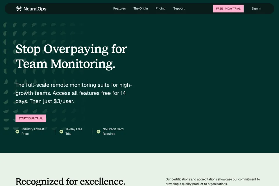Open the Features menu item
Image resolution: width=279 pixels, height=186 pixels.
pos(119,8)
